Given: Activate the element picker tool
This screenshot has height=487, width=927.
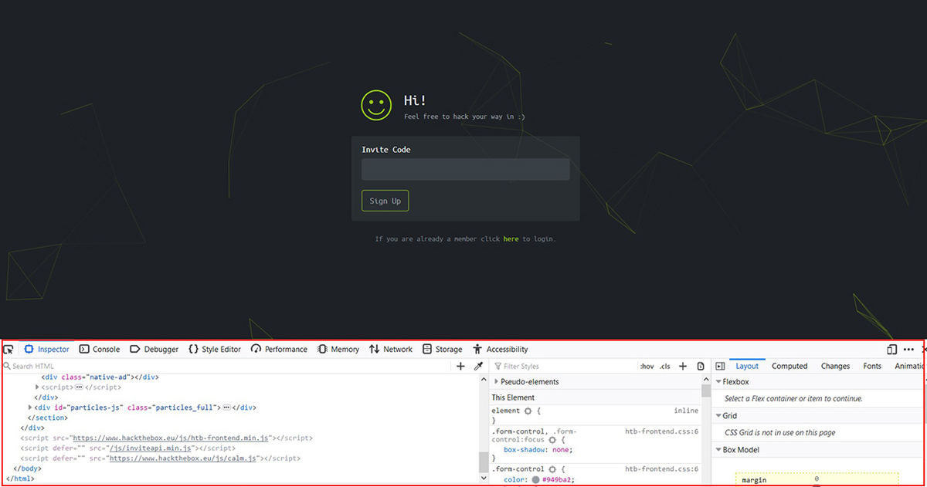Looking at the screenshot, I should 8,350.
